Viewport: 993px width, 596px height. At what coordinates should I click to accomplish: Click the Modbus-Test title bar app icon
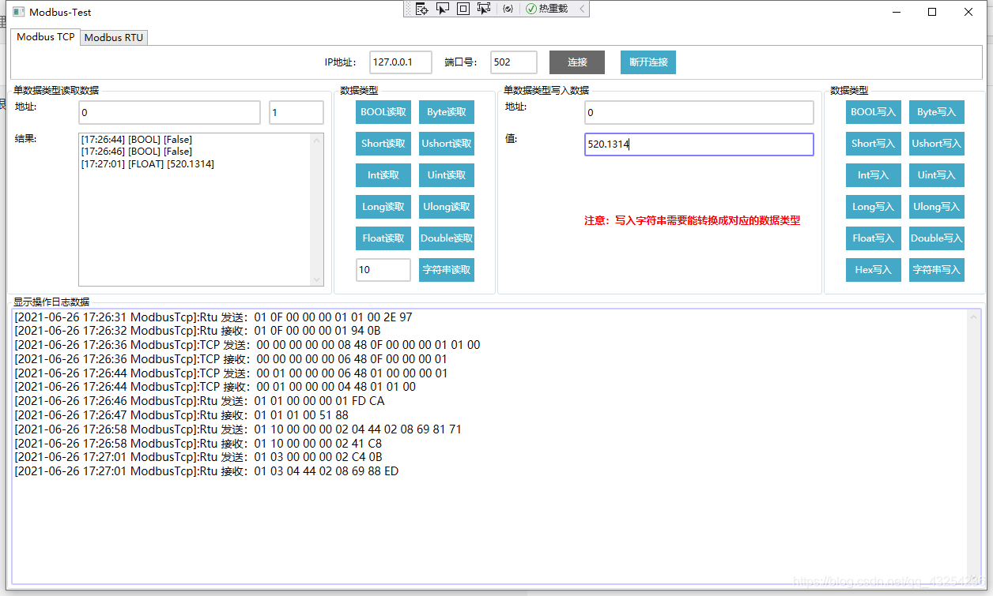coord(17,11)
